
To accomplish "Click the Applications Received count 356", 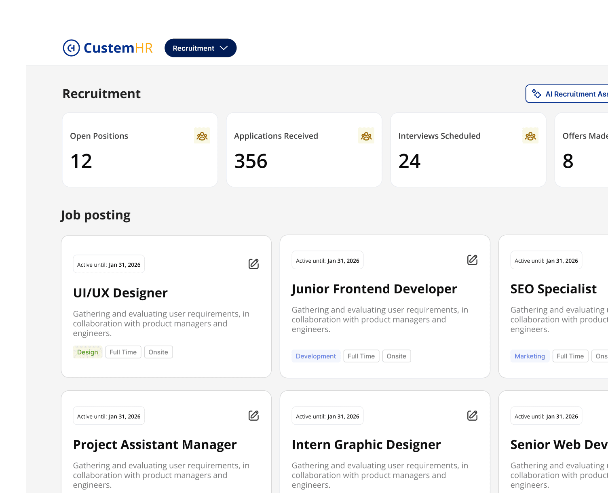I will (251, 161).
